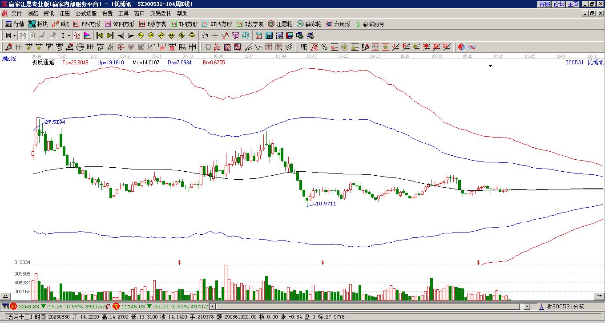Open the 赢家轮 wheel tool

tap(309, 24)
